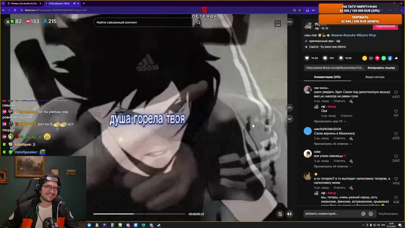This screenshot has width=405, height=228.
Task: Open a new browser tab
Action: pos(84,3)
